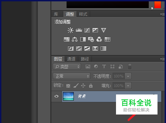Add a Gradient Map adjustment

[x=103, y=49]
